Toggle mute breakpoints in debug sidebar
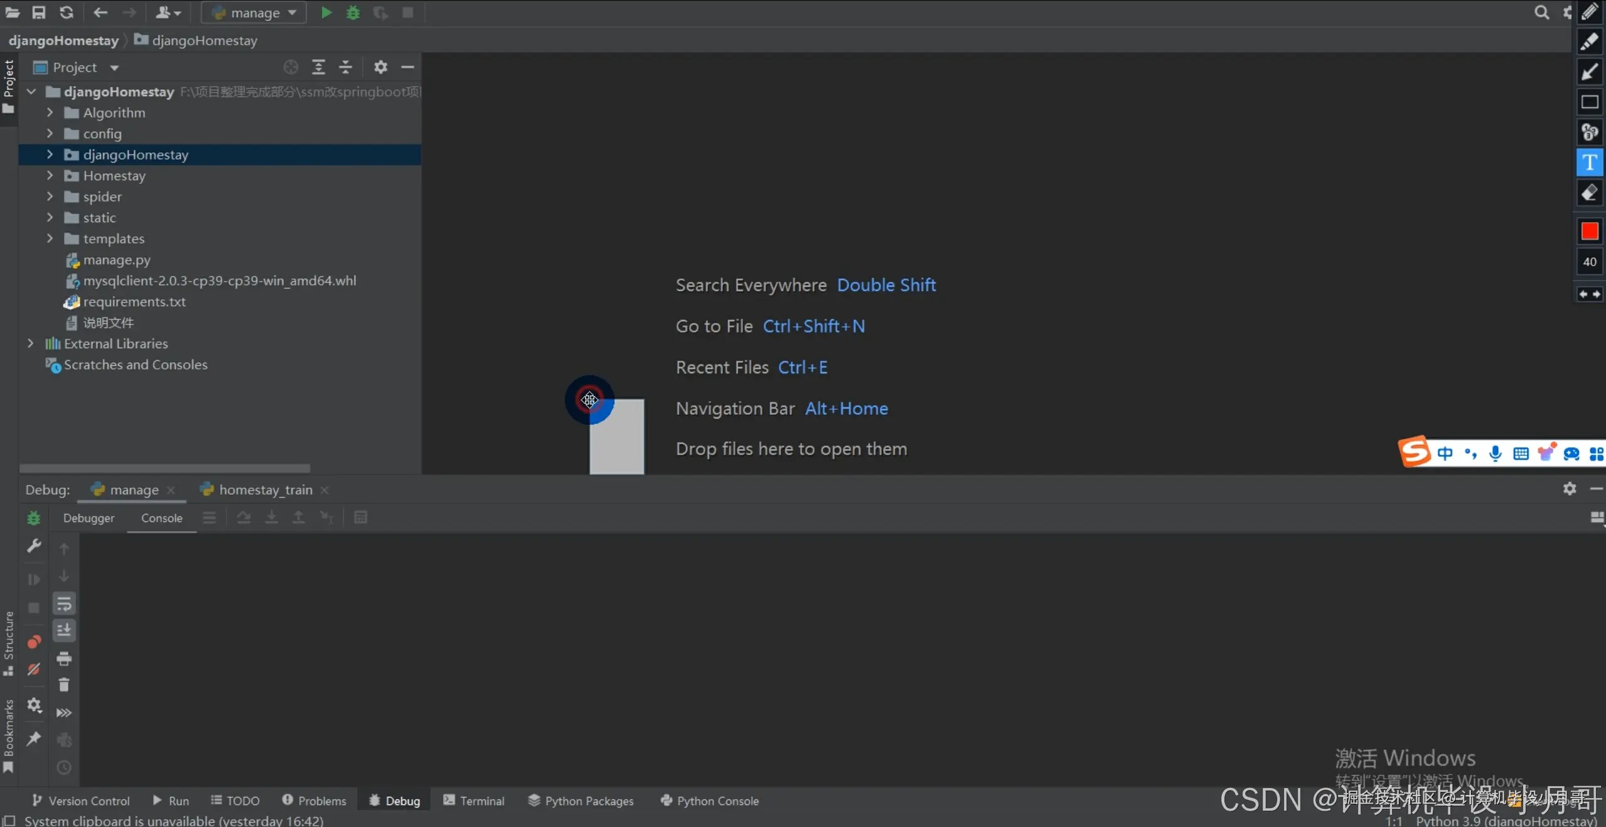The image size is (1606, 827). pyautogui.click(x=34, y=670)
